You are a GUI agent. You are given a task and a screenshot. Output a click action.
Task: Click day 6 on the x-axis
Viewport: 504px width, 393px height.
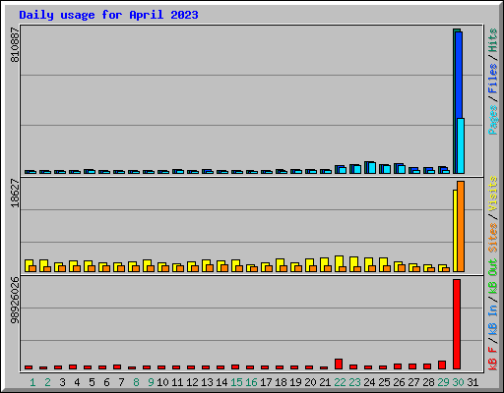106,382
